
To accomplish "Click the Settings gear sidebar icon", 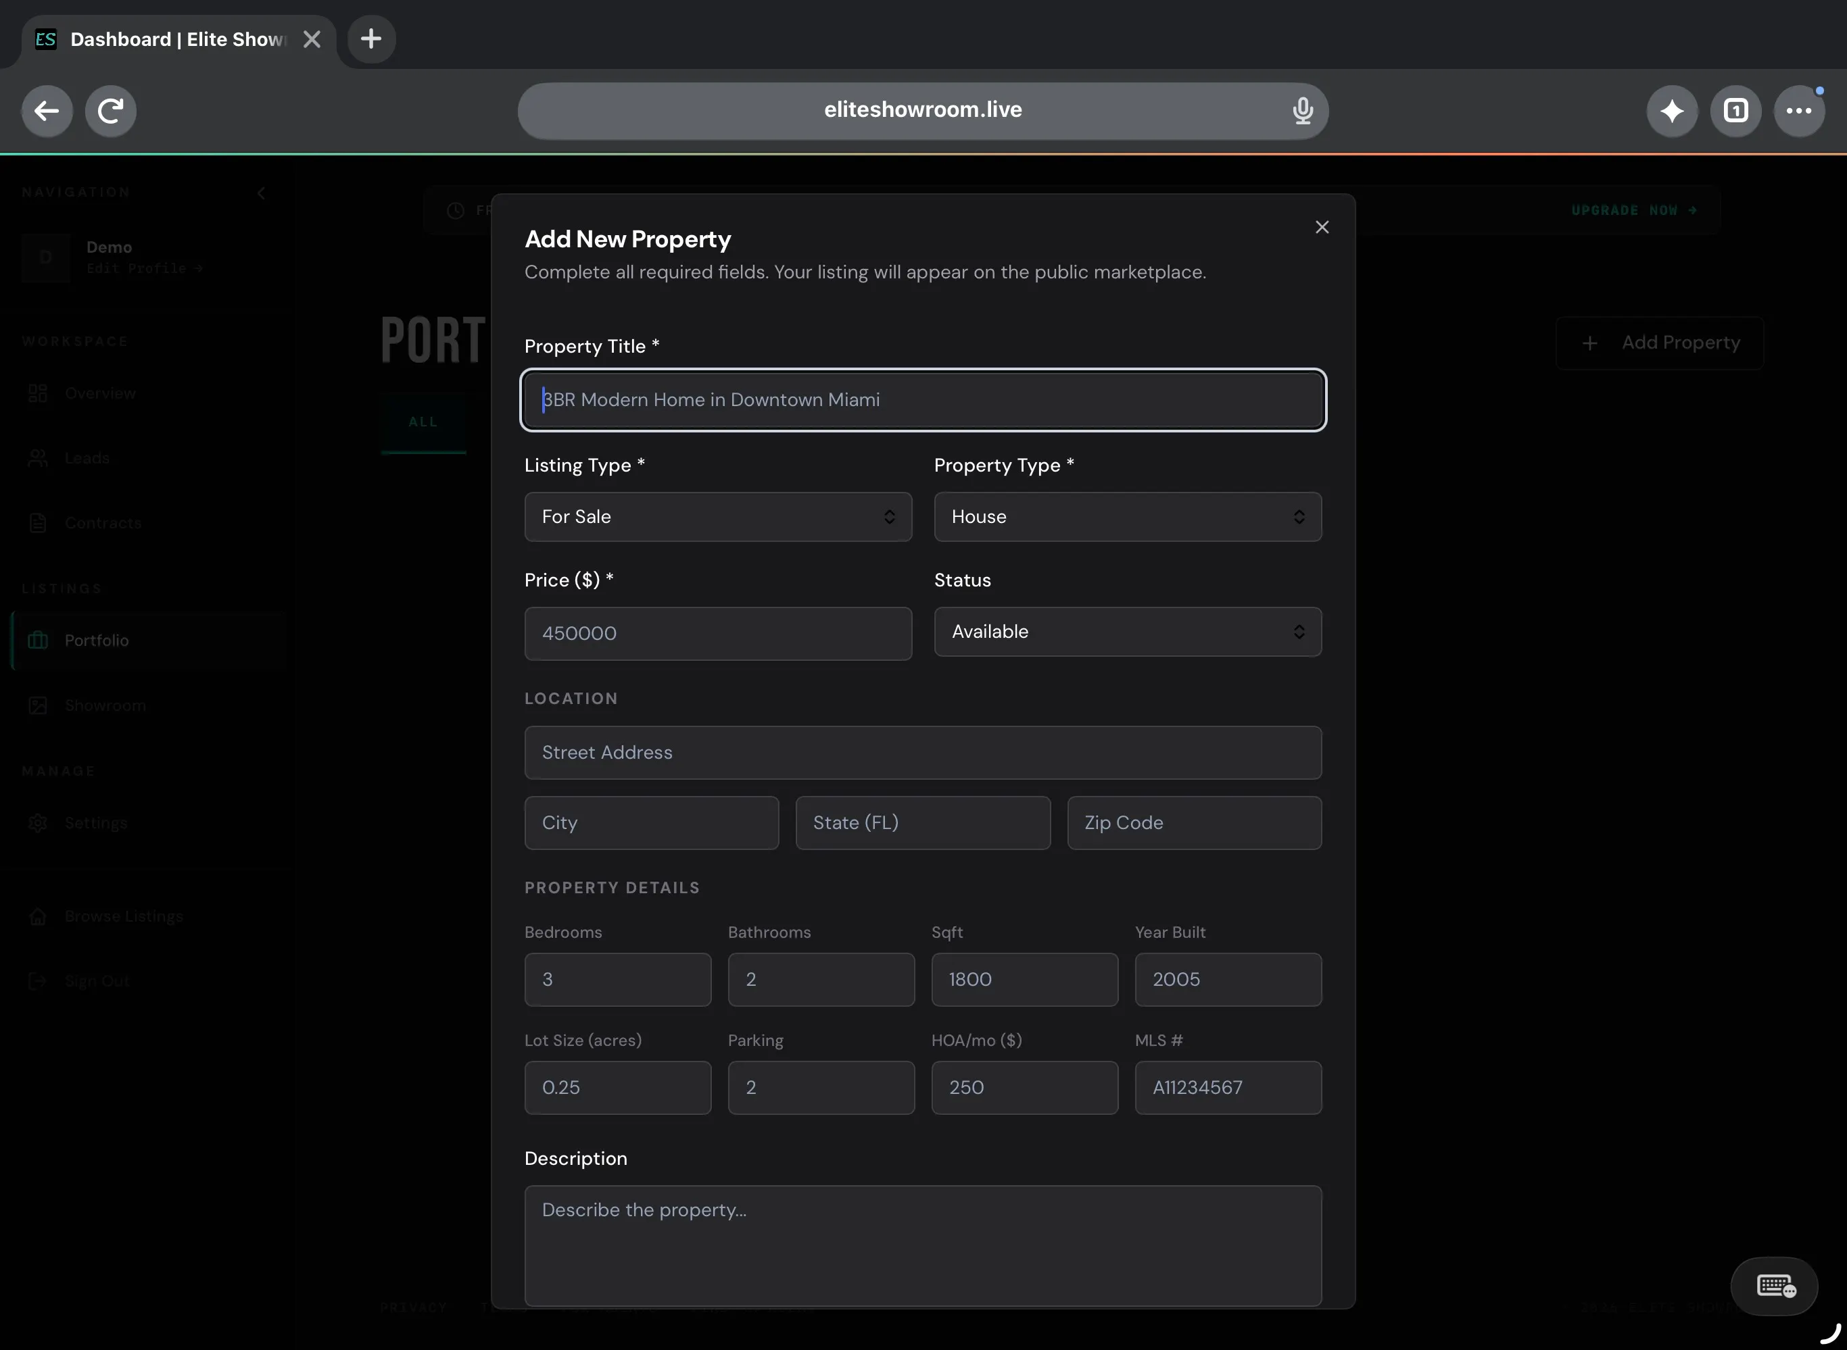I will tap(38, 823).
